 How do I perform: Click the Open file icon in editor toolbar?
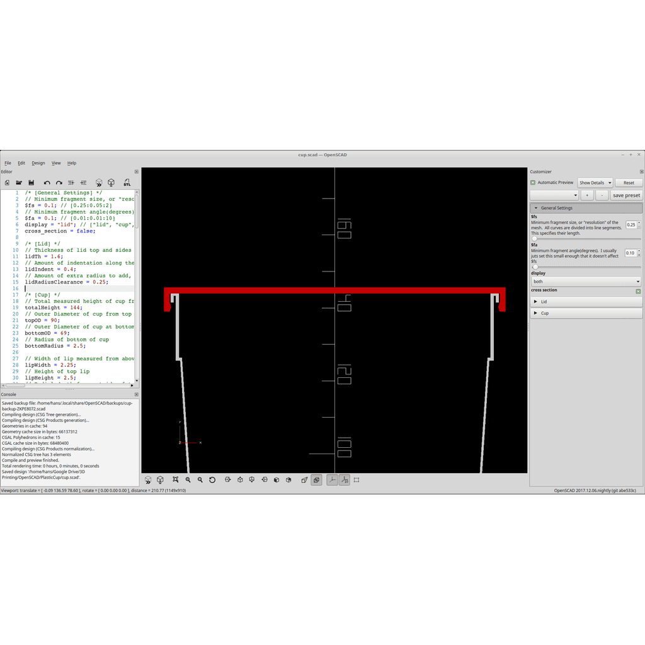point(19,183)
